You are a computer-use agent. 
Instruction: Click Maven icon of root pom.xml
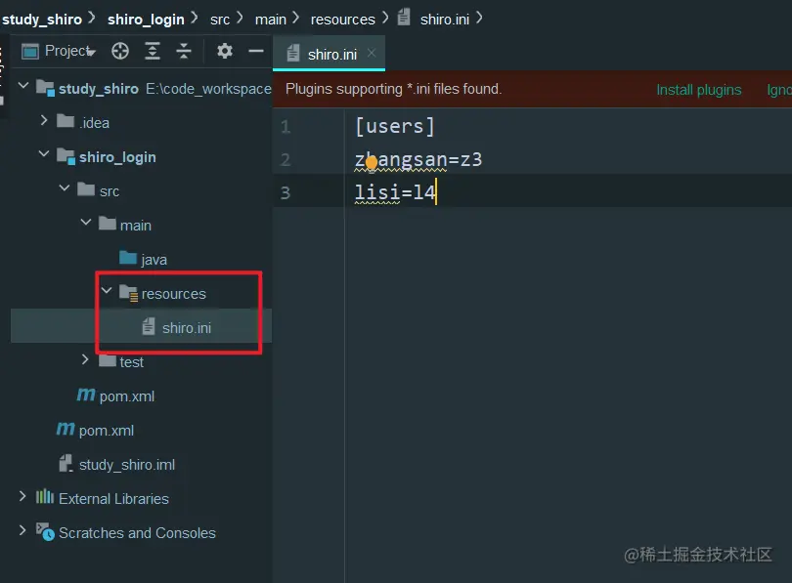[66, 429]
